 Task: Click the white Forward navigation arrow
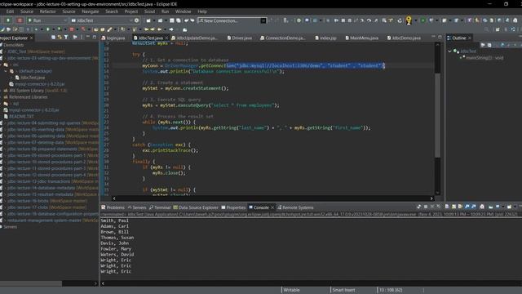pos(171,29)
